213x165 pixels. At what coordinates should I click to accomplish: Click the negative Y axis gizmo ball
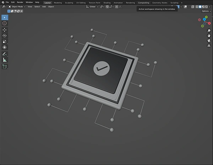point(202,26)
